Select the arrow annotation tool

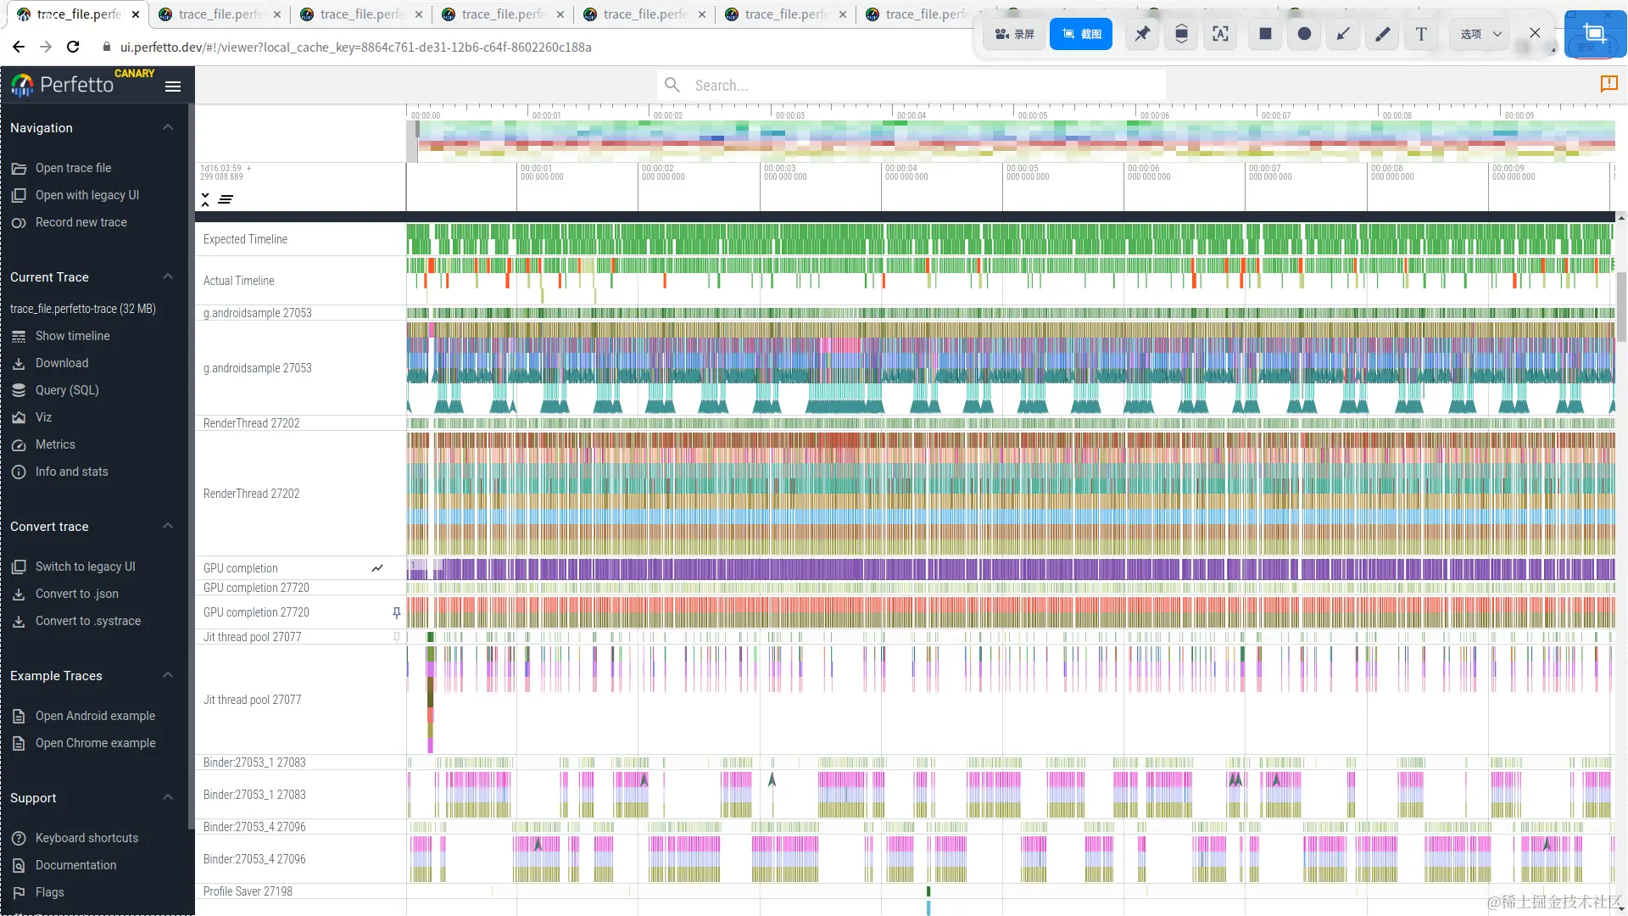(x=1343, y=34)
